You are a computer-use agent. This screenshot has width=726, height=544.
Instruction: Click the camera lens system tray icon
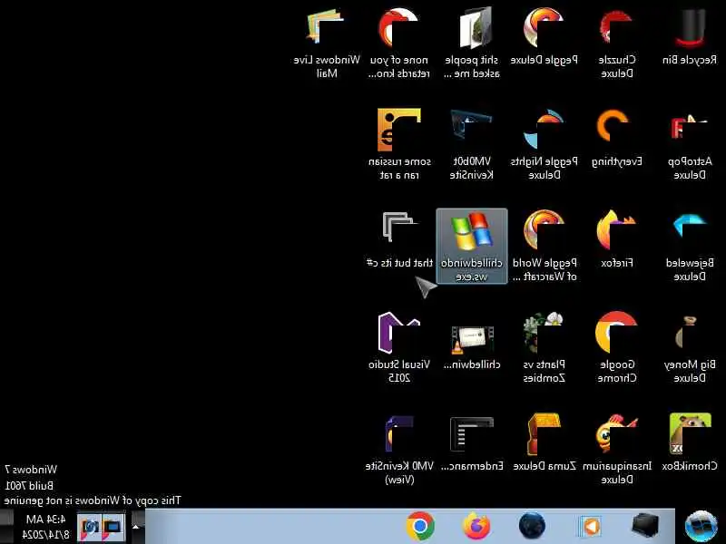[x=89, y=527]
